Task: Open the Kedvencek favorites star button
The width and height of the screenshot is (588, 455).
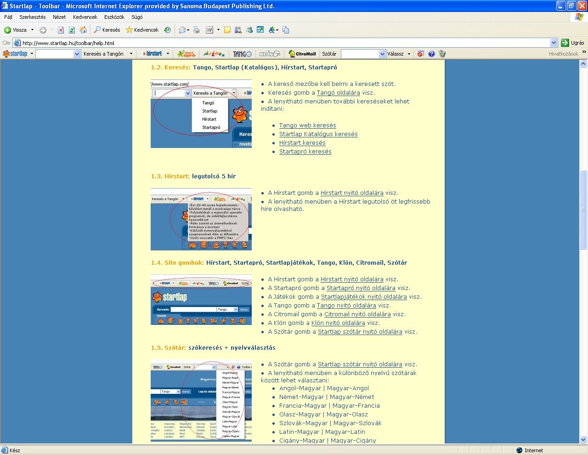Action: (x=142, y=30)
